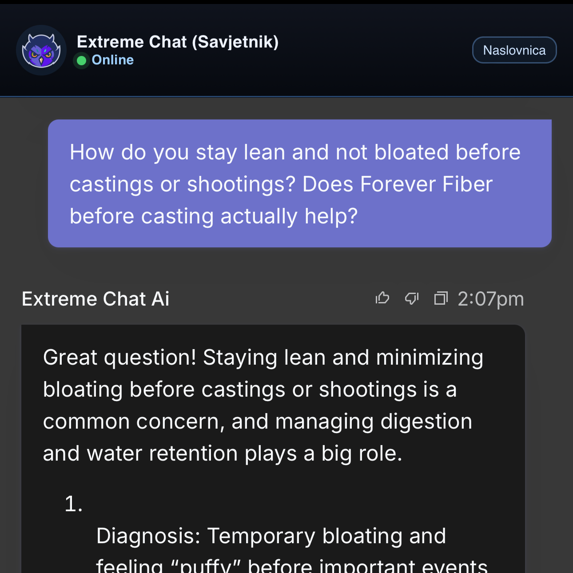This screenshot has width=573, height=573.
Task: Click the Extreme Chat Ai sender name
Action: click(95, 299)
